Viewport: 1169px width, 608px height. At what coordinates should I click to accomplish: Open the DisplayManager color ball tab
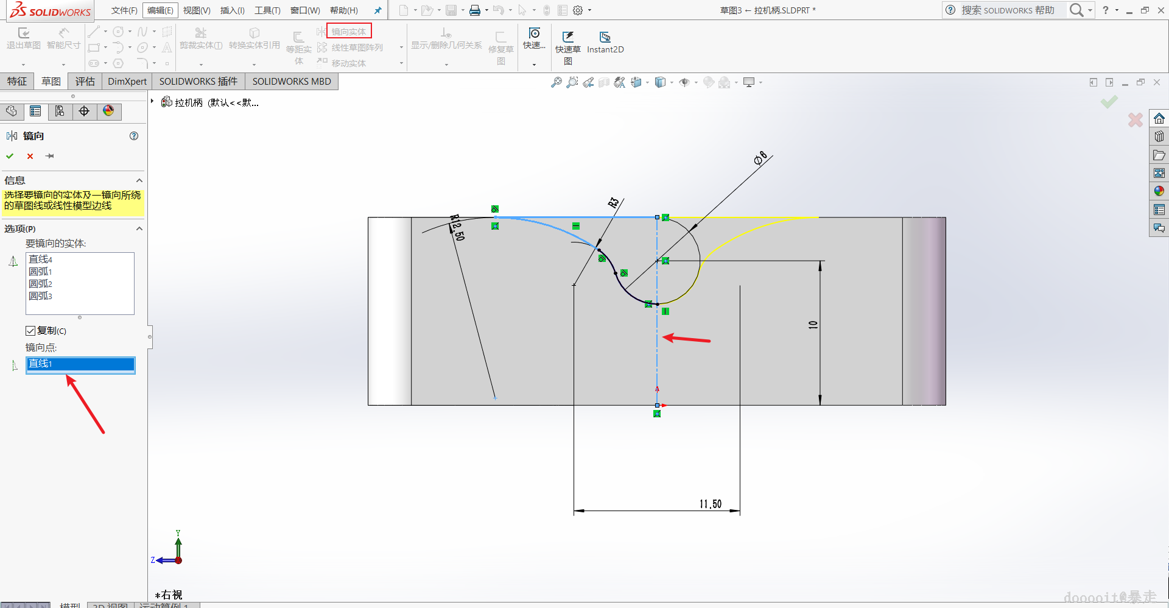point(108,111)
